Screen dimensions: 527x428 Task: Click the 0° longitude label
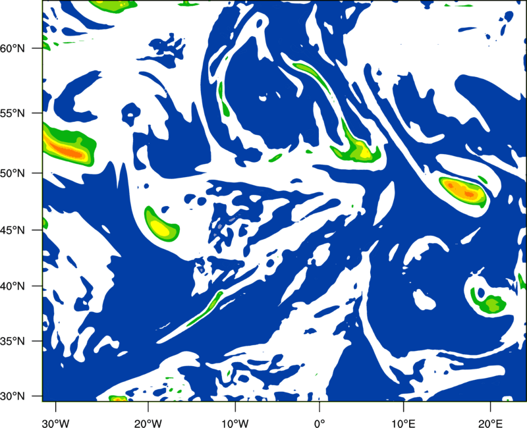click(319, 423)
